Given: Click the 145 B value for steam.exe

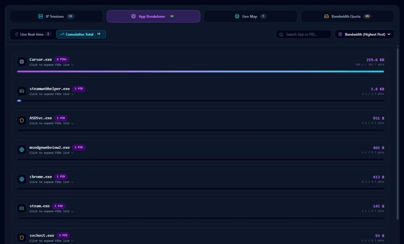Looking at the screenshot, I should coord(378,206).
